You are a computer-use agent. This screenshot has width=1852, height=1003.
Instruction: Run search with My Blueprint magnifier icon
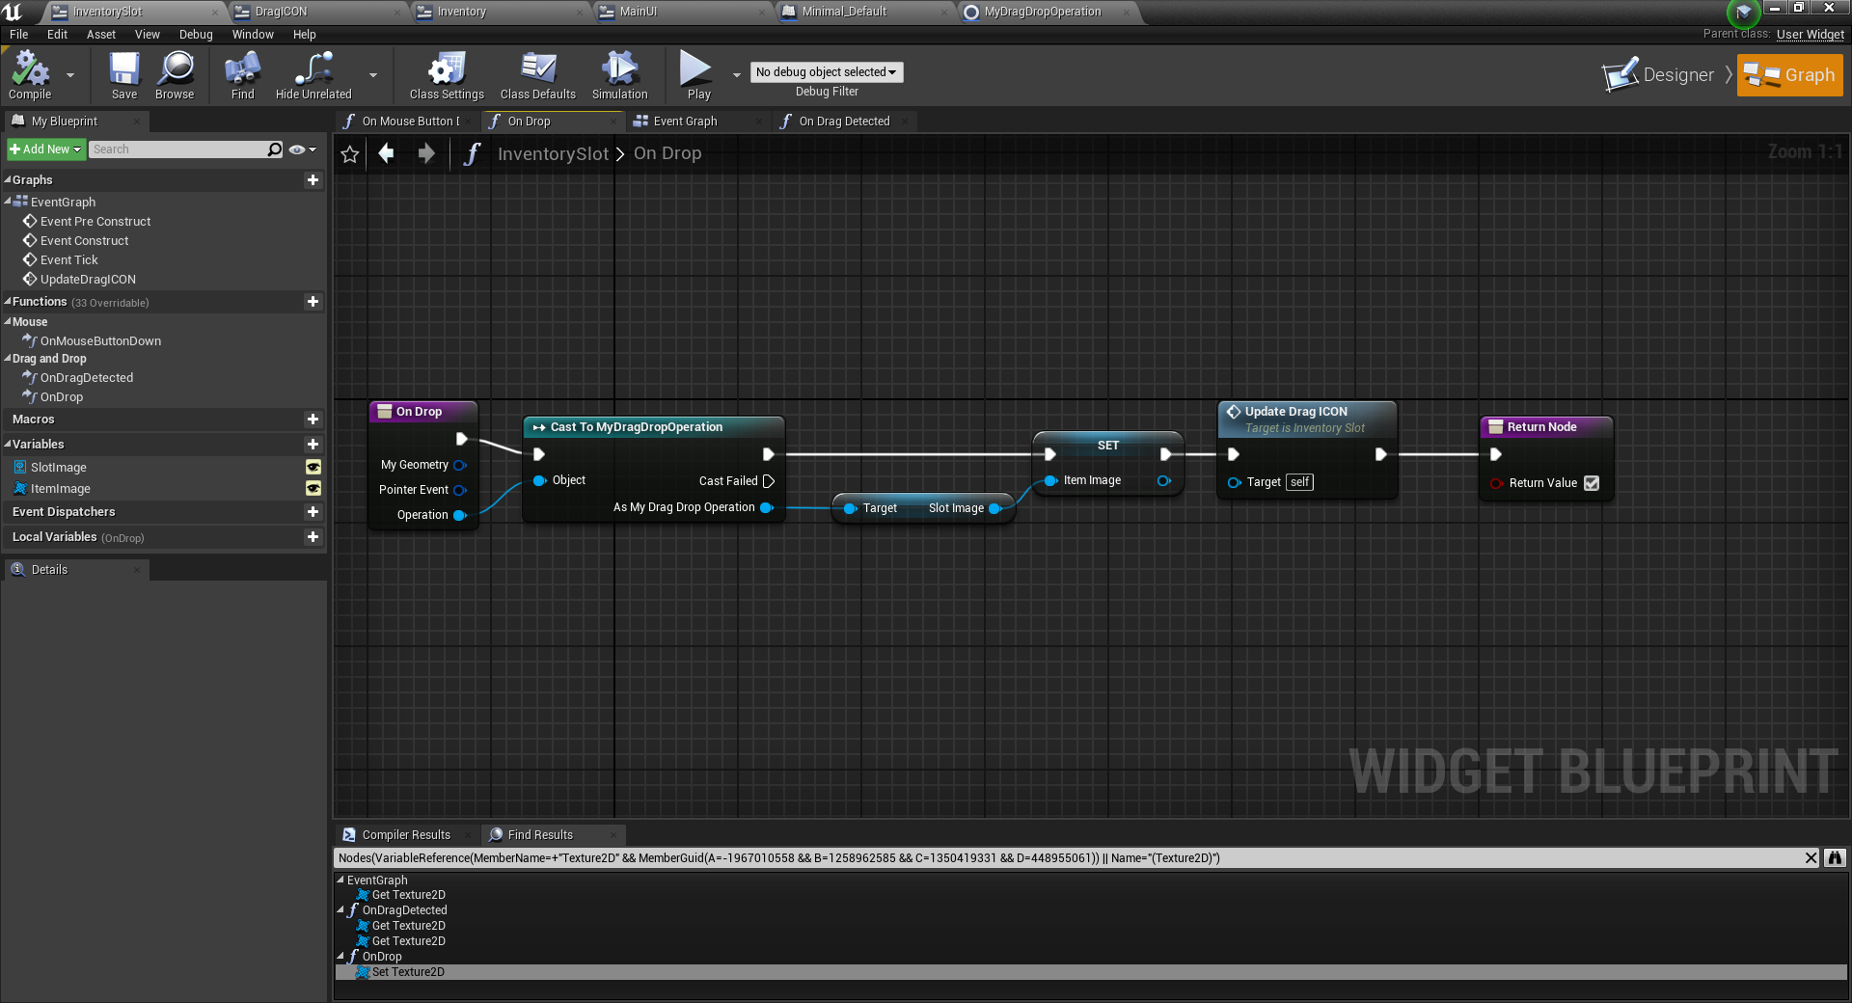[275, 149]
